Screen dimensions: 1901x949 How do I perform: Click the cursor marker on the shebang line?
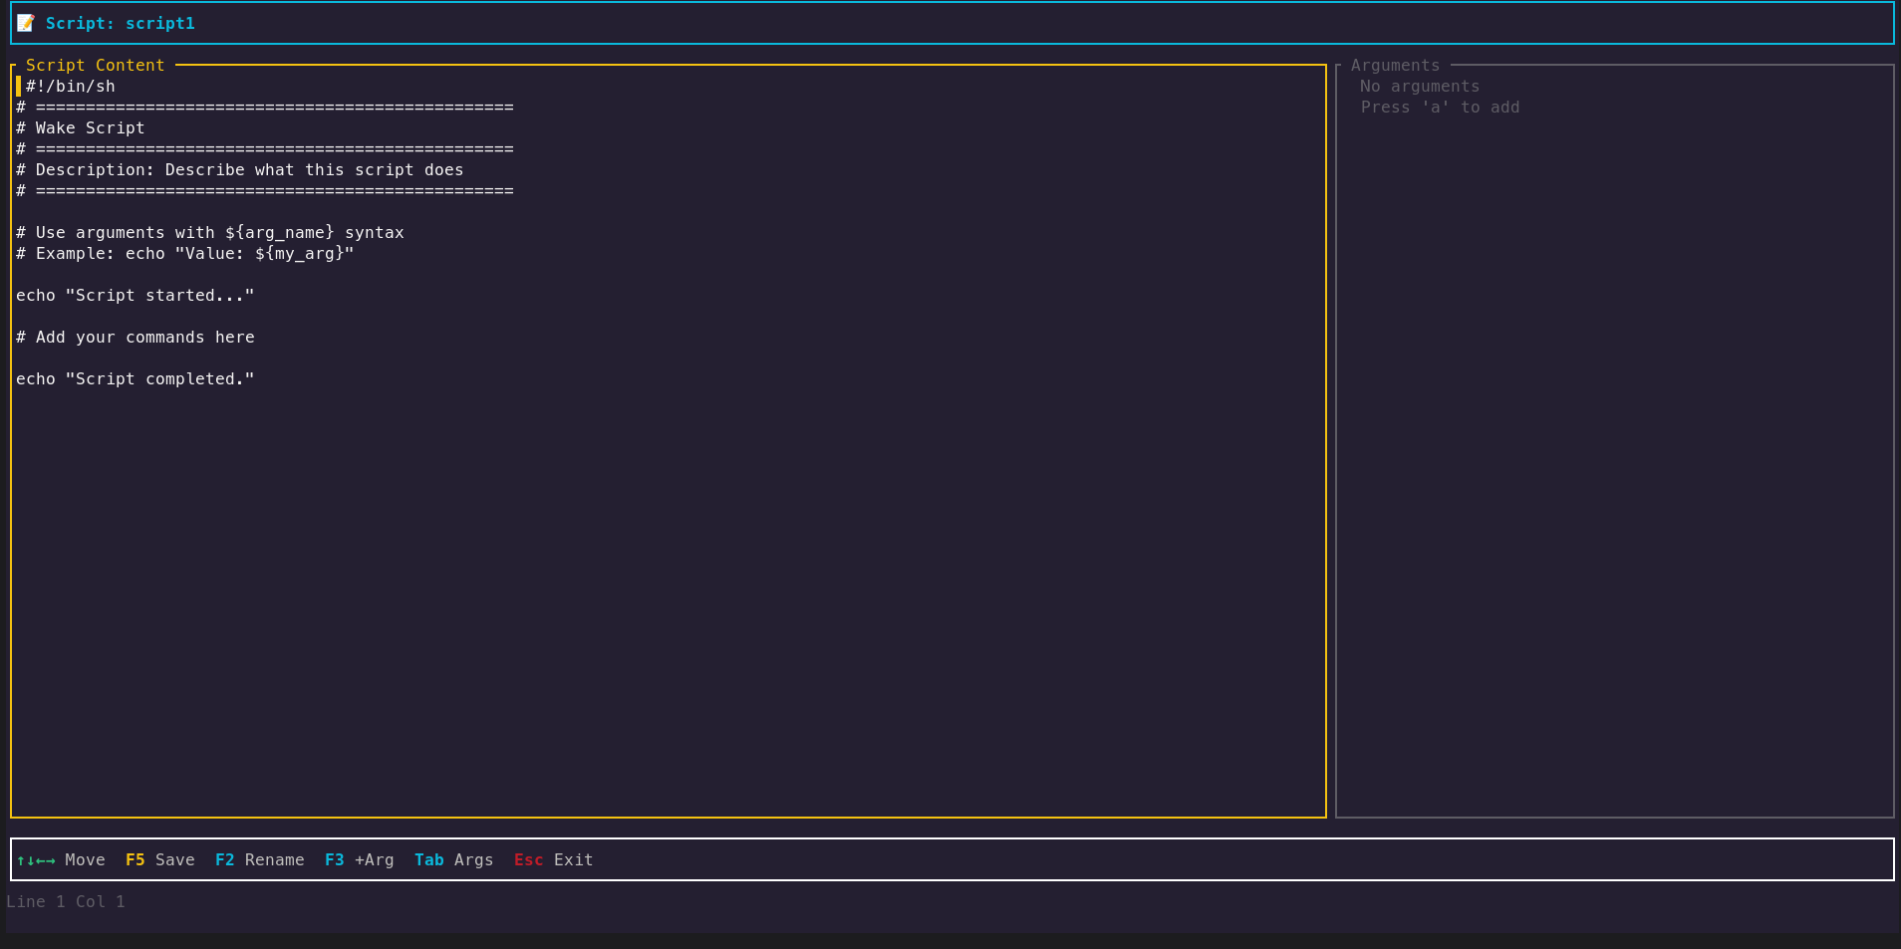pos(18,86)
